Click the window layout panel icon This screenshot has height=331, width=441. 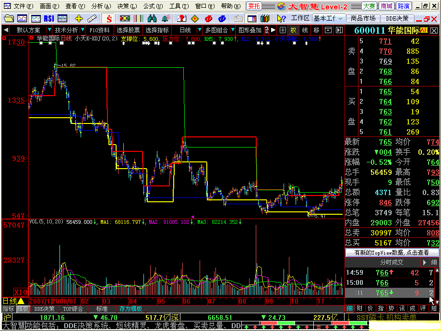point(252,19)
